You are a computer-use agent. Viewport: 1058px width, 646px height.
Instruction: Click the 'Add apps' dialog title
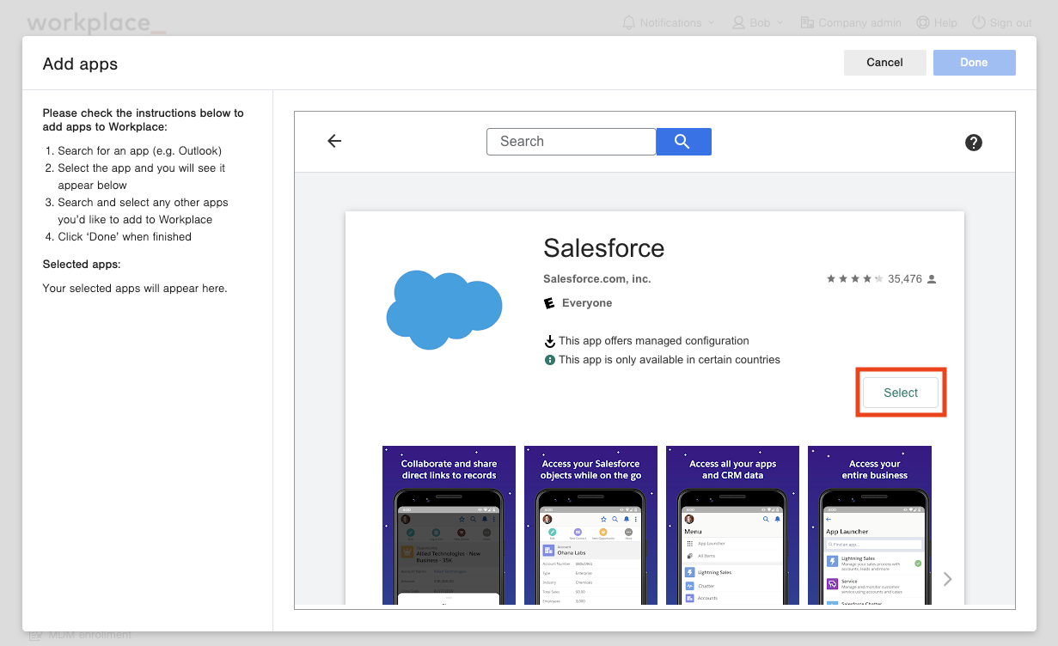80,64
